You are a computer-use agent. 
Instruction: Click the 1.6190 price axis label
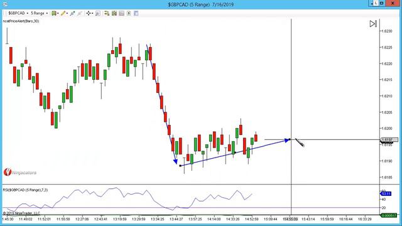click(387, 161)
